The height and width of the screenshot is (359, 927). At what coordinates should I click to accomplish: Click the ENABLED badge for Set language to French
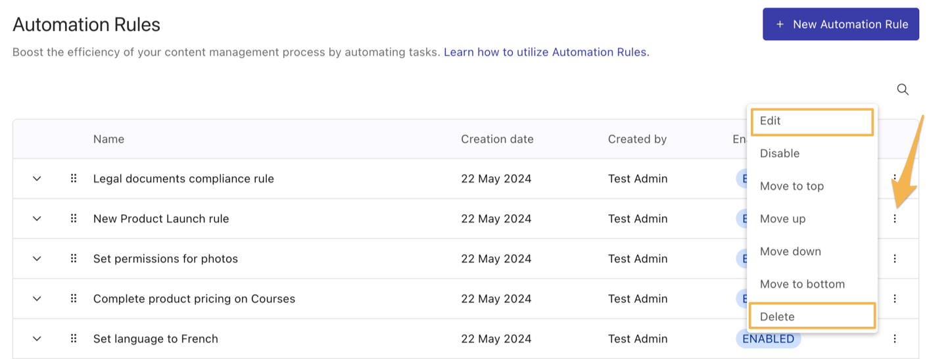click(768, 339)
